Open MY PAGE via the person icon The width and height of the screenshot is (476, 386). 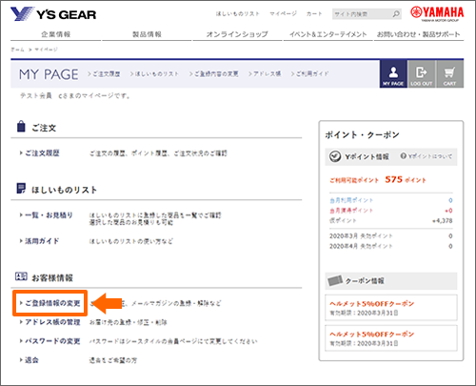click(x=393, y=74)
